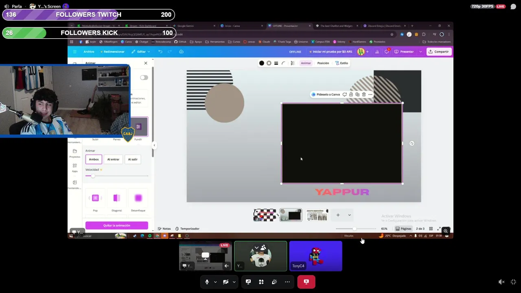The image size is (521, 293).
Task: Open the border color ring swatch
Action: pyautogui.click(x=269, y=63)
